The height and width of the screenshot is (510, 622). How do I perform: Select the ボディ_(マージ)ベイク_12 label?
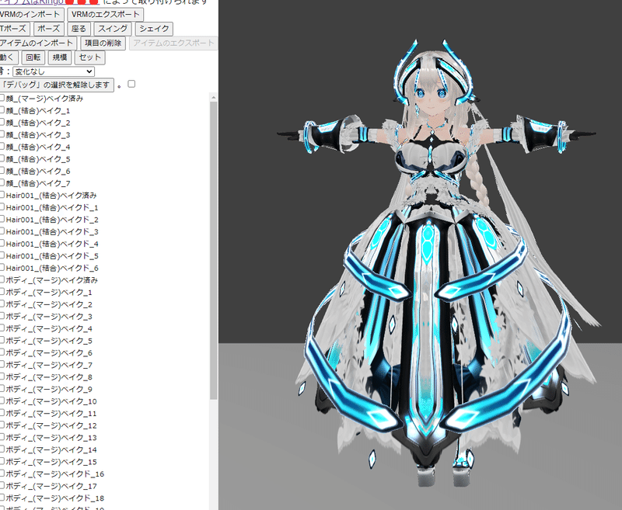51,425
